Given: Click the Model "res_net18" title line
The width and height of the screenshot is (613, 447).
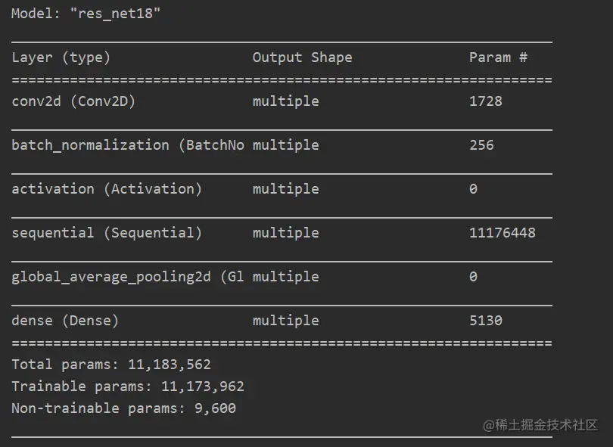Looking at the screenshot, I should [x=86, y=14].
